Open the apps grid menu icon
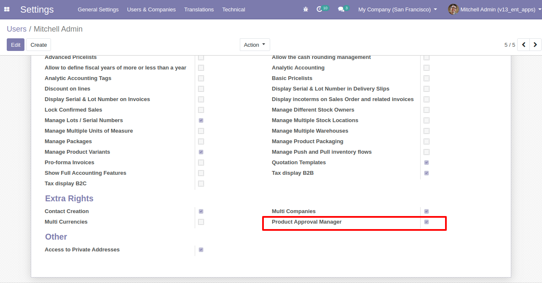The width and height of the screenshot is (542, 283). click(7, 9)
